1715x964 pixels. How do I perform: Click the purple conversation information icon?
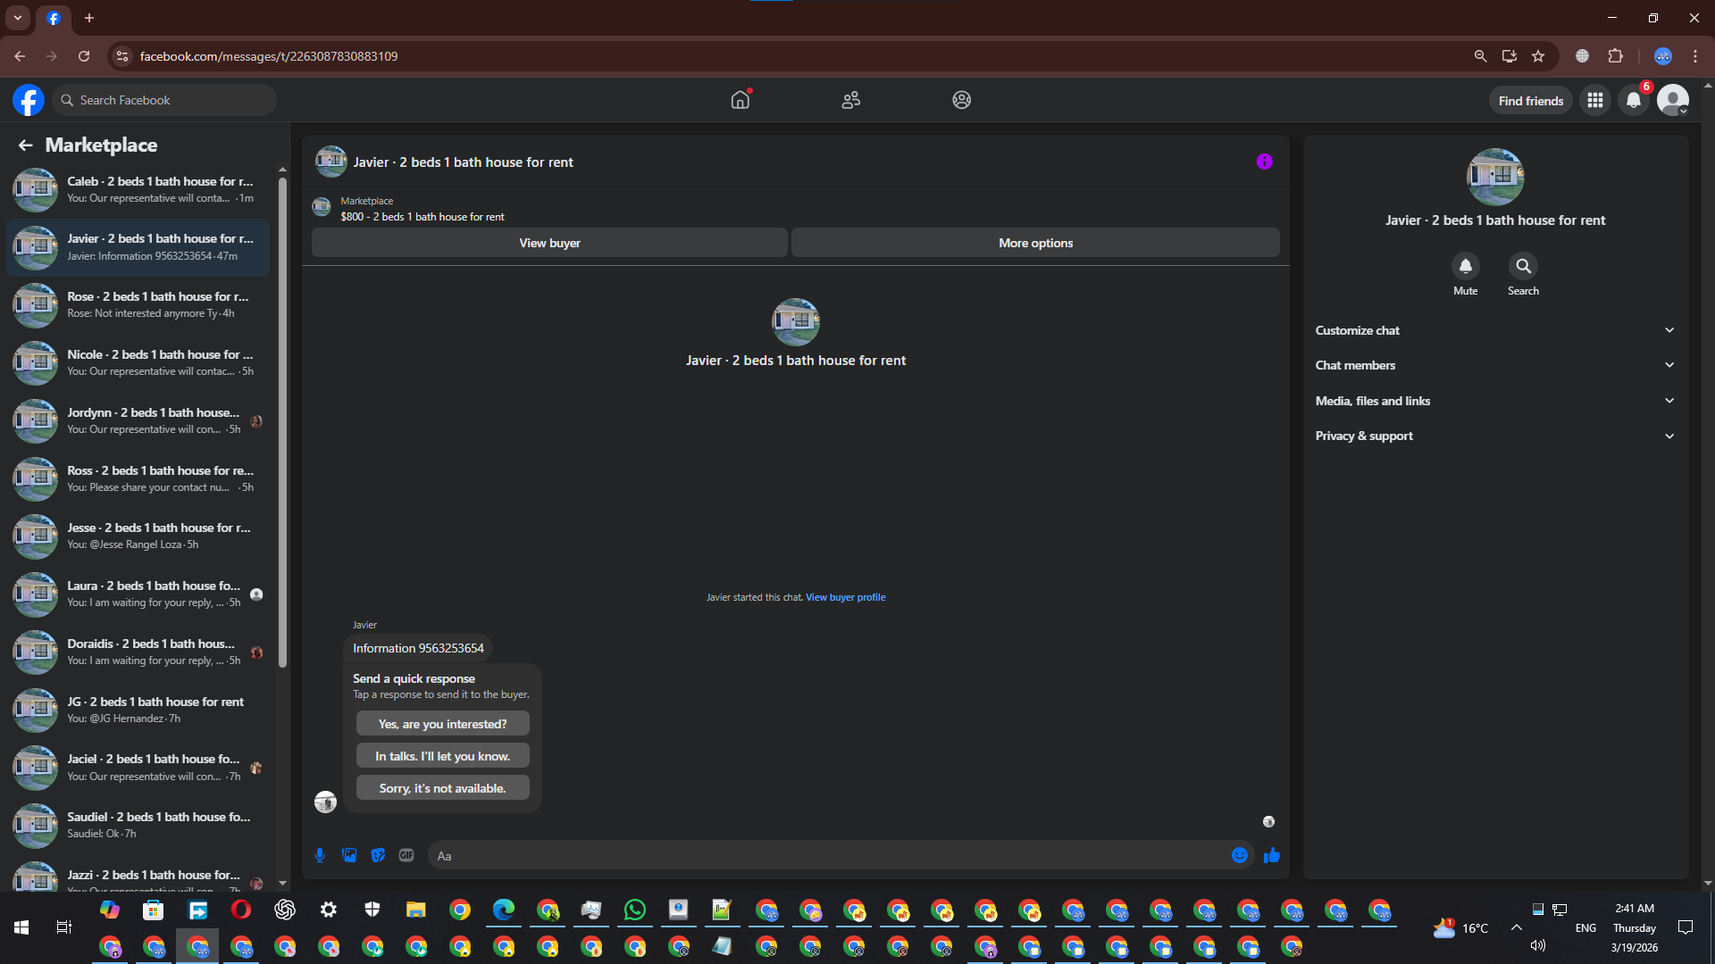1264,162
